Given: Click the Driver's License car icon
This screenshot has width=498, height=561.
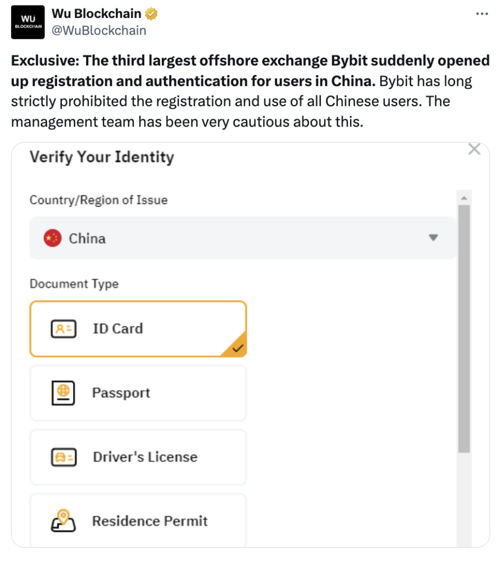Looking at the screenshot, I should [x=64, y=457].
